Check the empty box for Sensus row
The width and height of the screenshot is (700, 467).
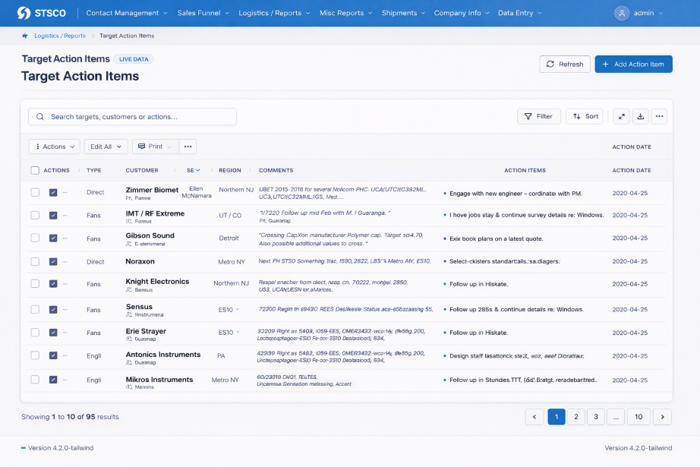click(x=35, y=309)
